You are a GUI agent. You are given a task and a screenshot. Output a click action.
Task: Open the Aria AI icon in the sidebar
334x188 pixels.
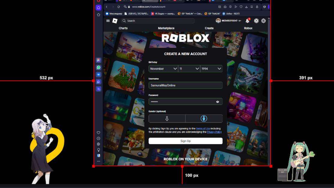(x=98, y=60)
